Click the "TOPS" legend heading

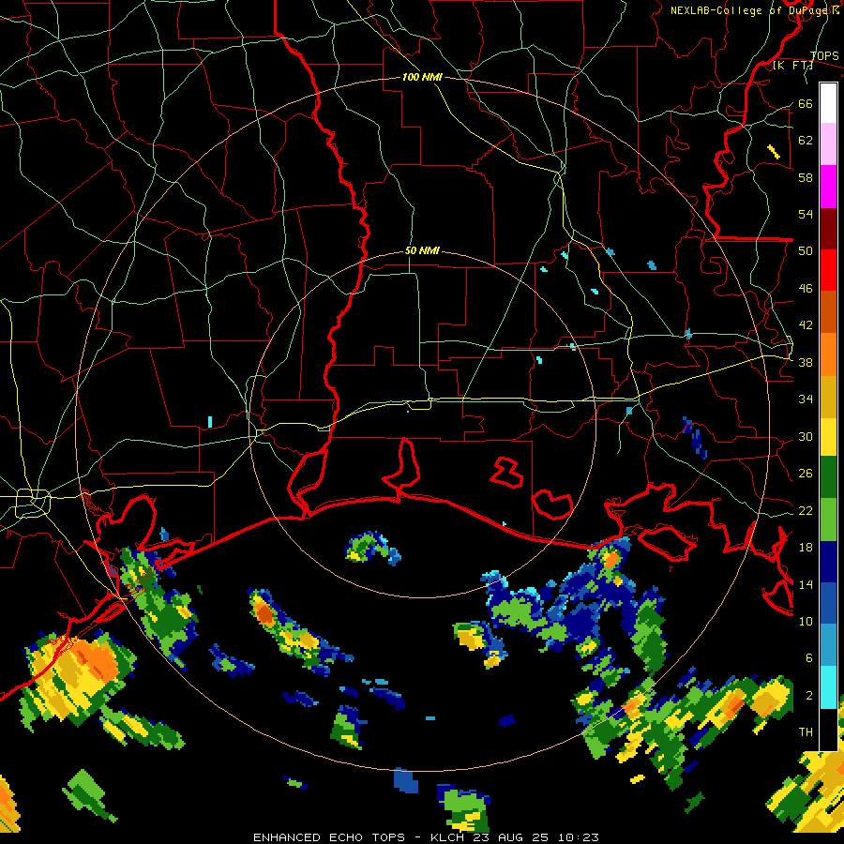824,56
